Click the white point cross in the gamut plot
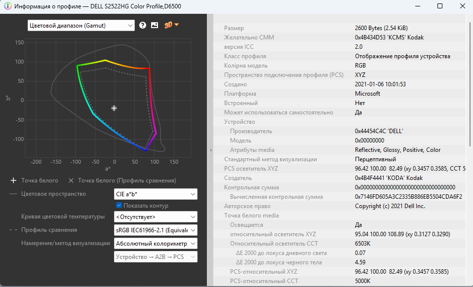Image resolution: width=473 pixels, height=287 pixels. (114, 108)
